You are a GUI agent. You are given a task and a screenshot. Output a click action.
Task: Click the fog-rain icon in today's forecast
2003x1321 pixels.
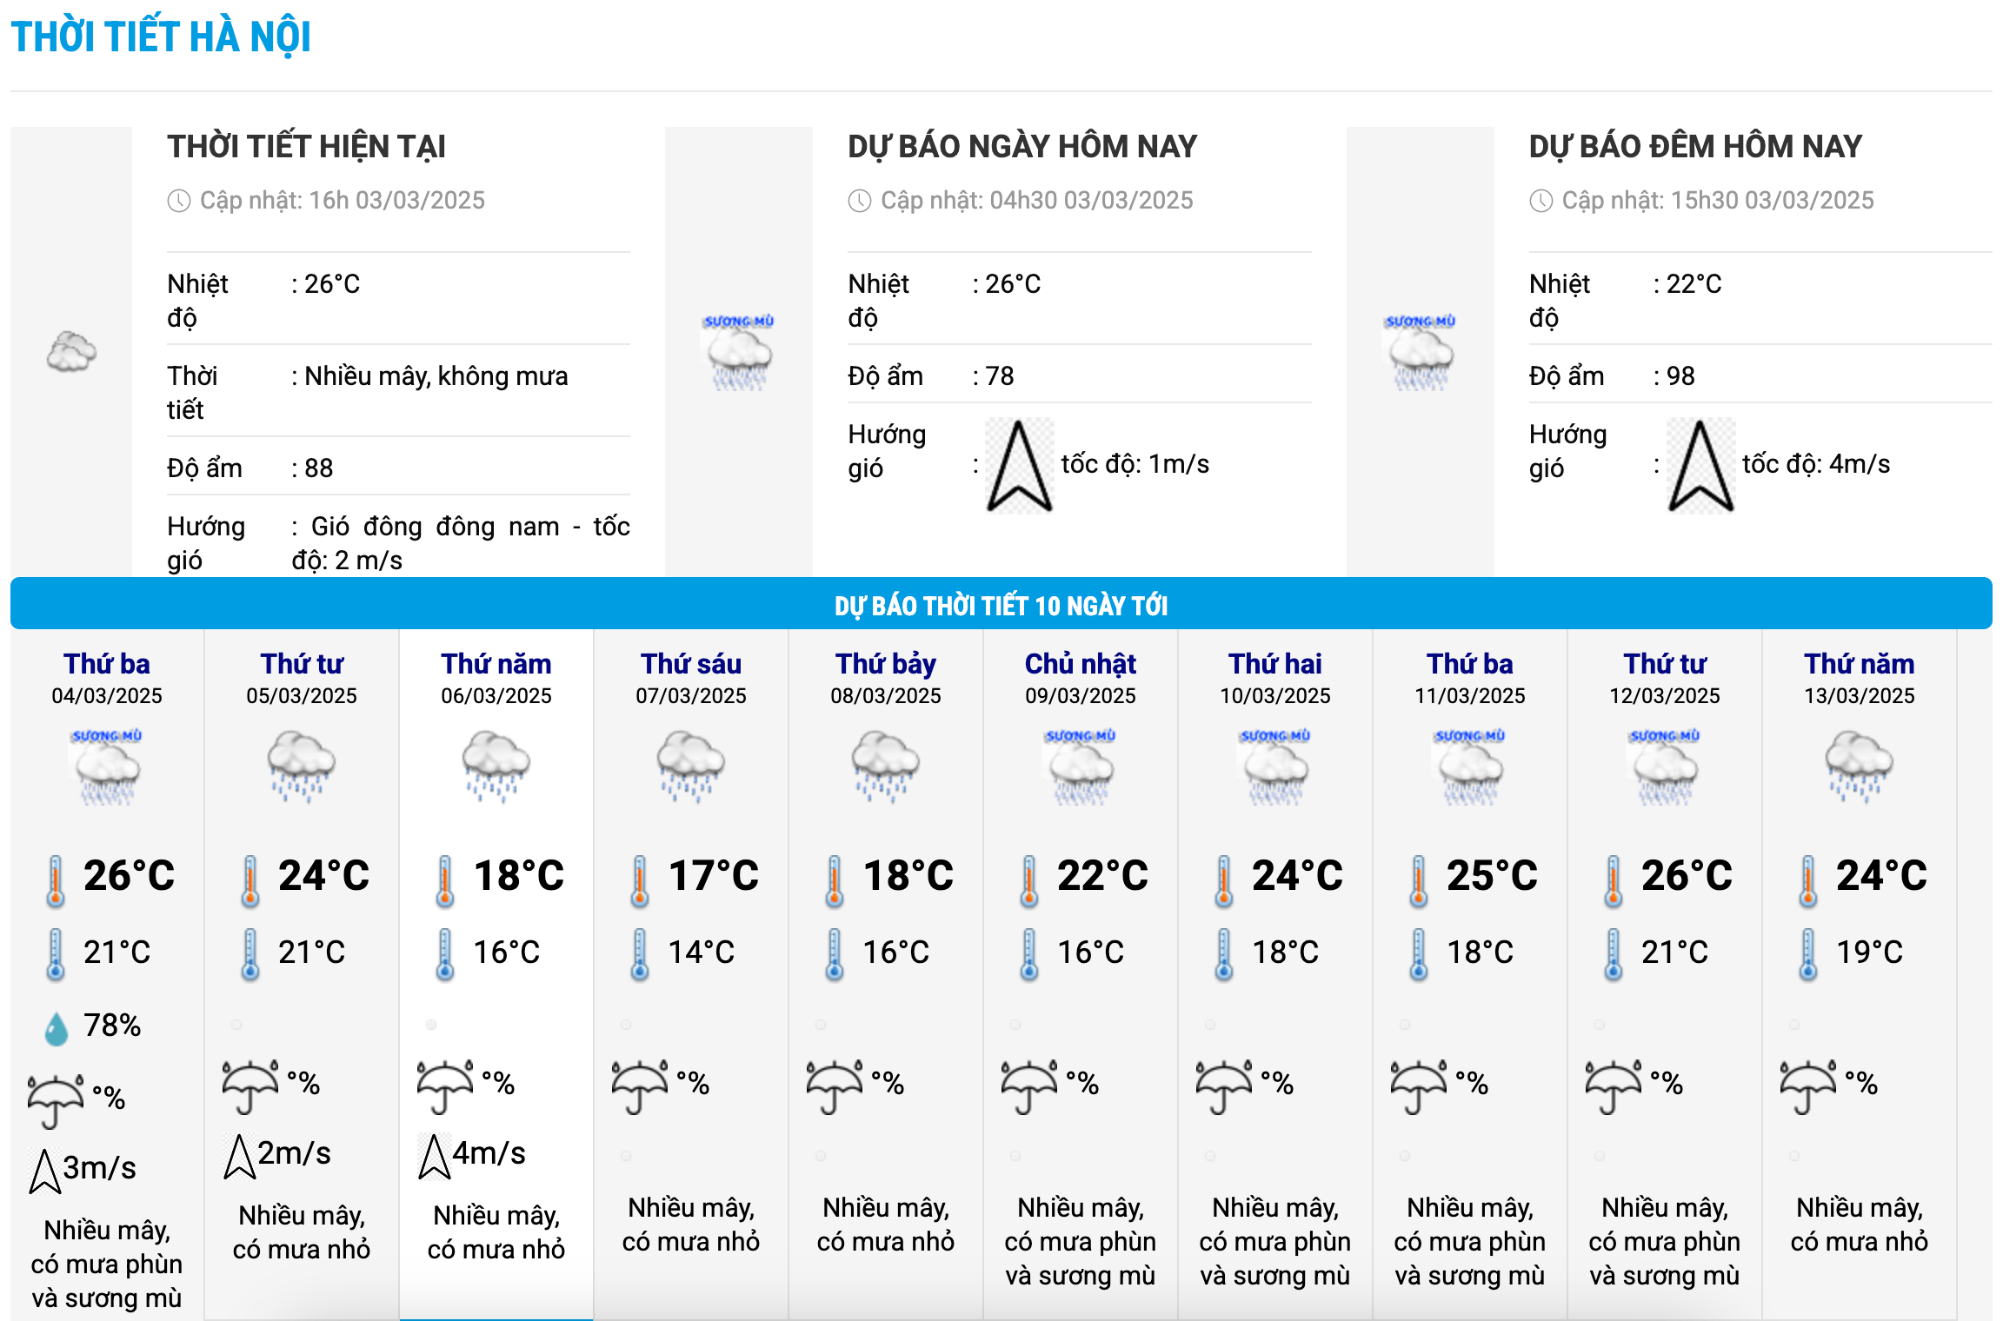[738, 352]
